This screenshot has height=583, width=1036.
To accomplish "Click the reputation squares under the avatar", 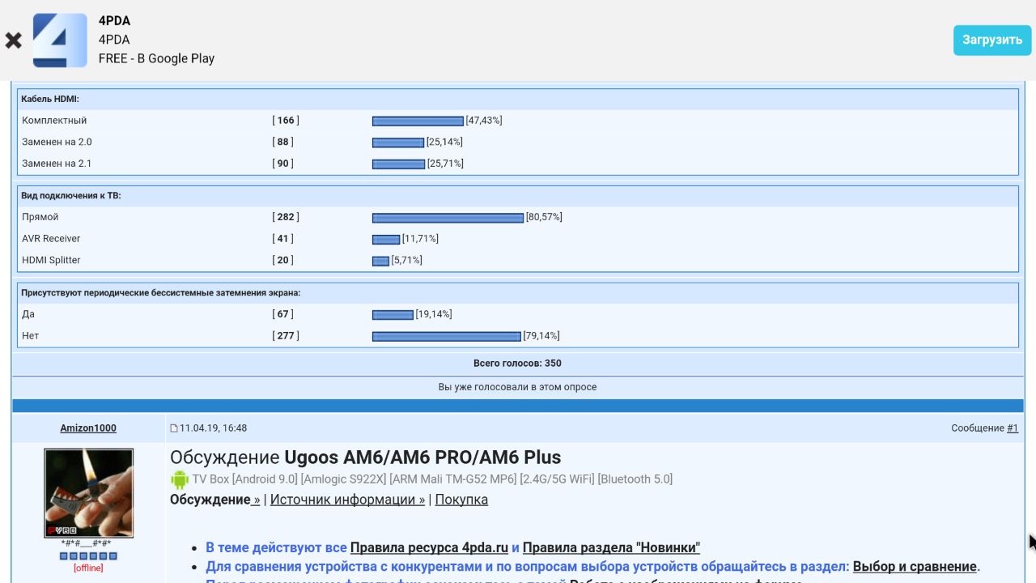I will click(x=88, y=556).
